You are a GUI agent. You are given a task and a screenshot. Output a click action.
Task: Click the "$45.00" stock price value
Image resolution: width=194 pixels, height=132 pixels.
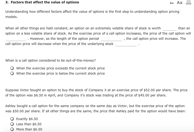tap(144, 95)
